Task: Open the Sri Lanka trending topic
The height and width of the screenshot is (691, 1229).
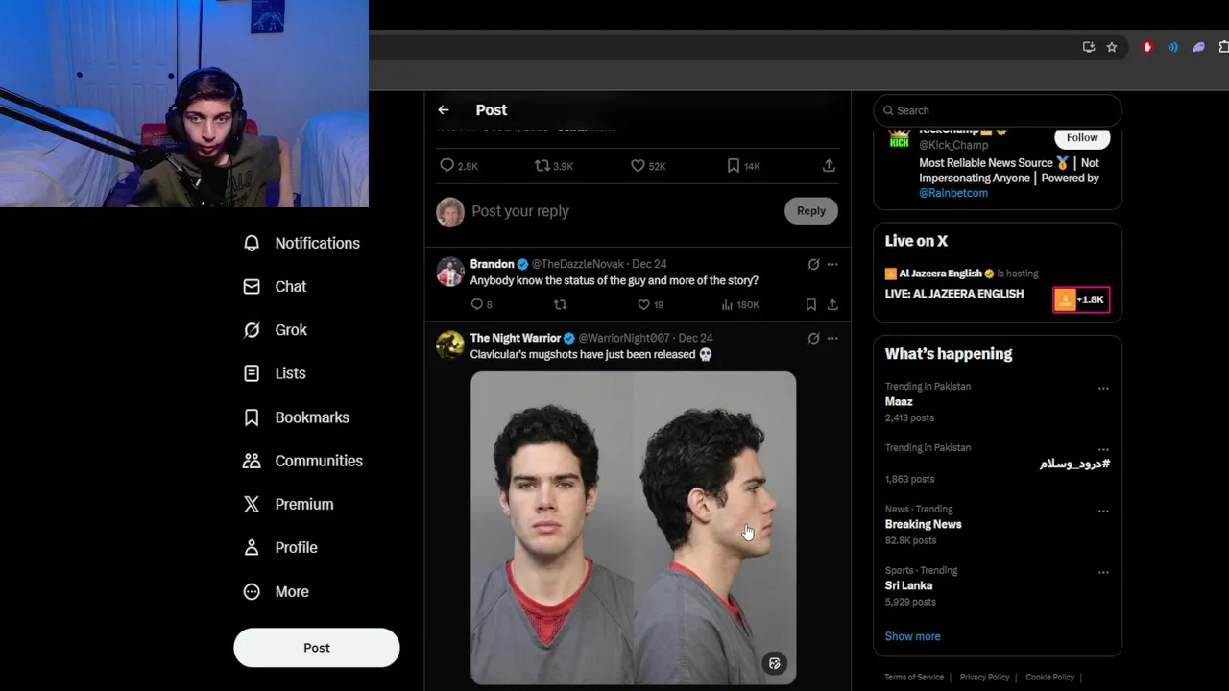Action: [908, 585]
